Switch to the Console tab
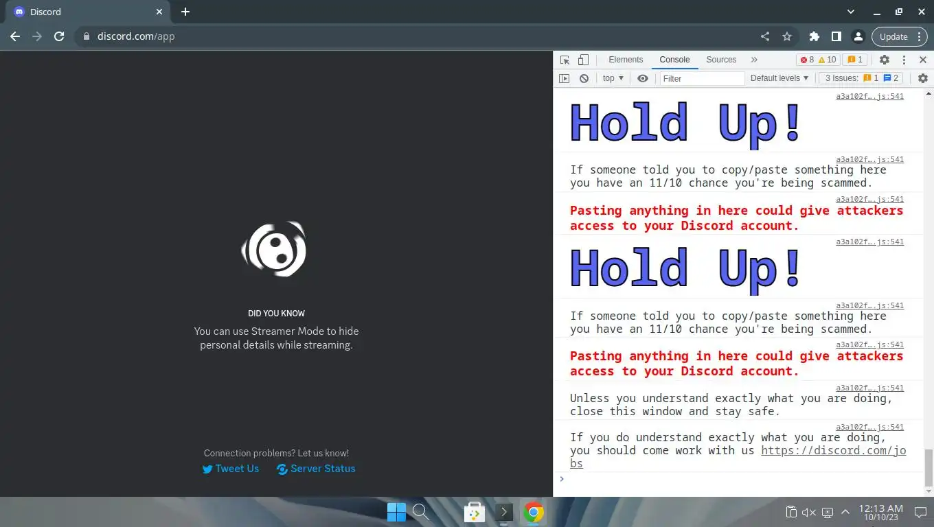Screen dimensions: 934x527 (x=674, y=60)
